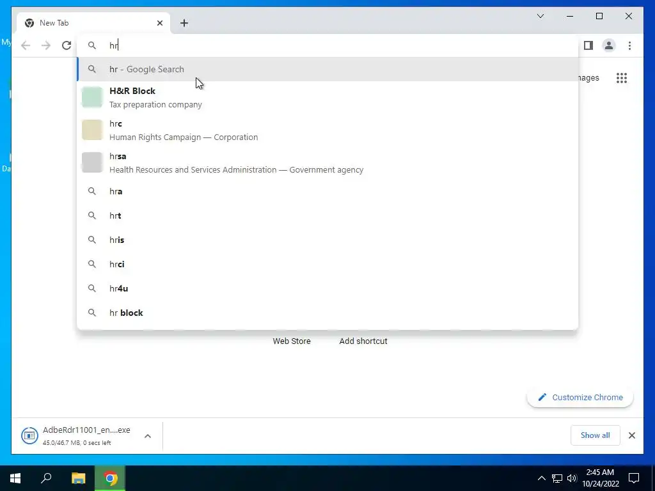Image resolution: width=655 pixels, height=491 pixels.
Task: Open the Google apps grid
Action: [x=622, y=78]
